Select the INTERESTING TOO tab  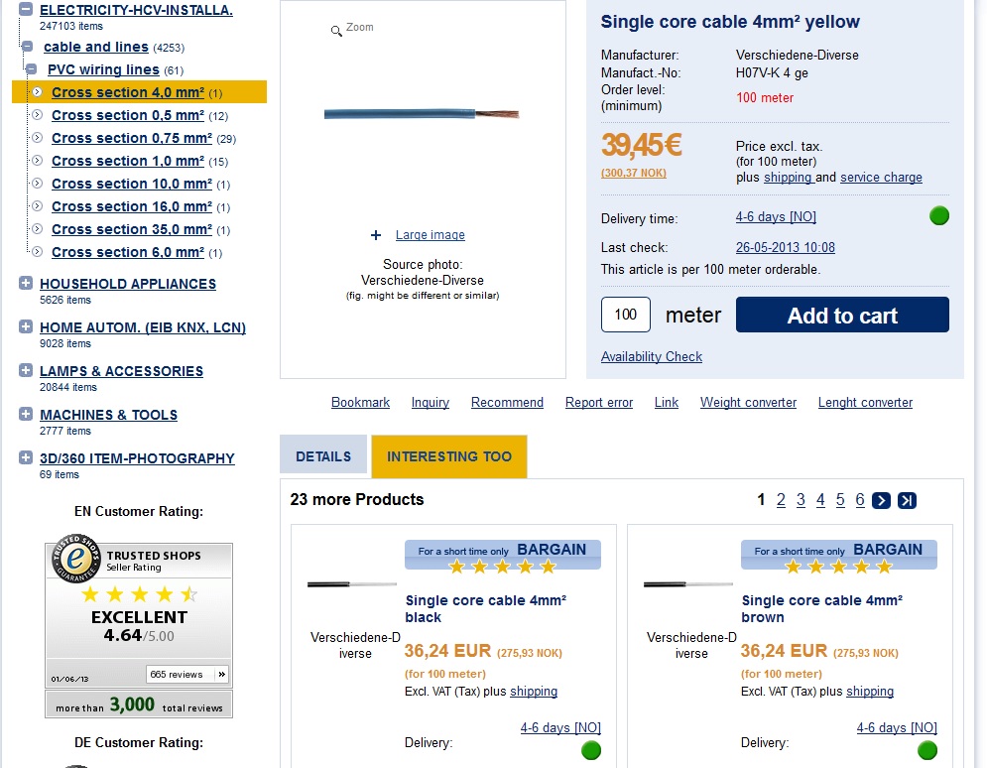click(449, 456)
